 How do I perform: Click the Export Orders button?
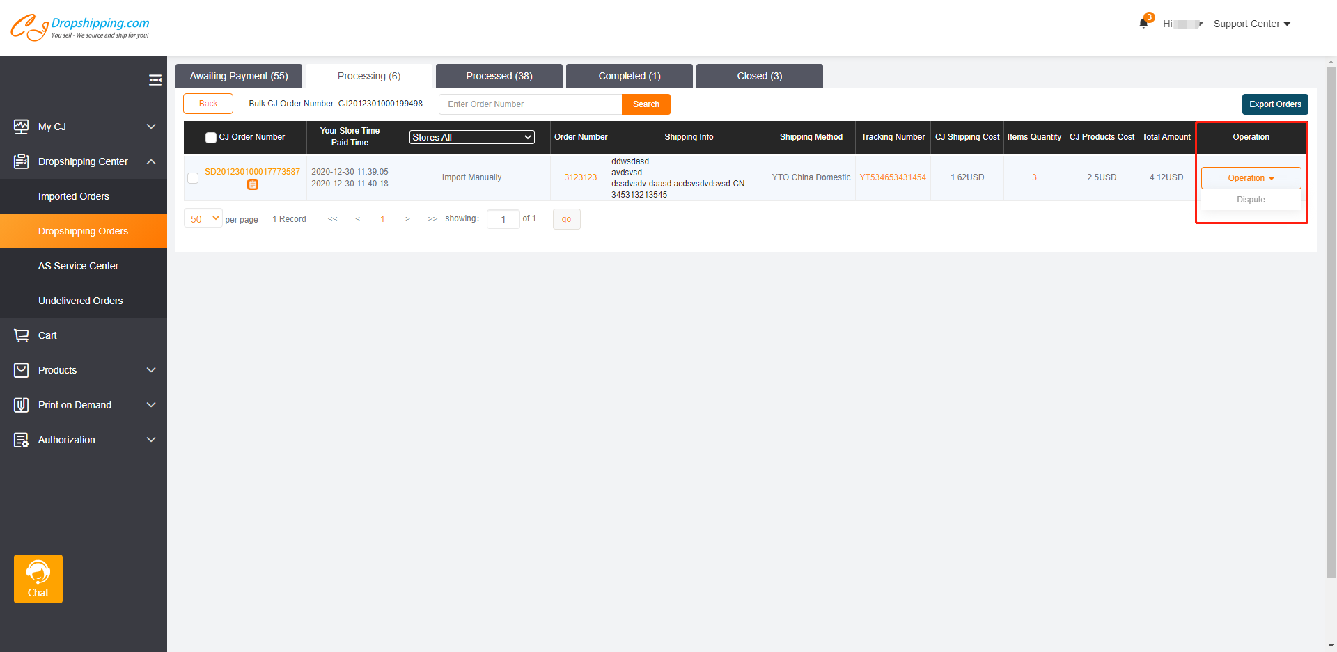click(1274, 104)
